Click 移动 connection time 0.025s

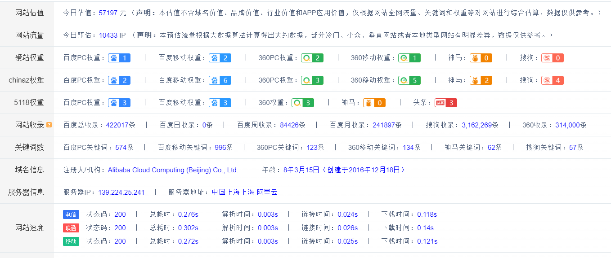point(348,241)
